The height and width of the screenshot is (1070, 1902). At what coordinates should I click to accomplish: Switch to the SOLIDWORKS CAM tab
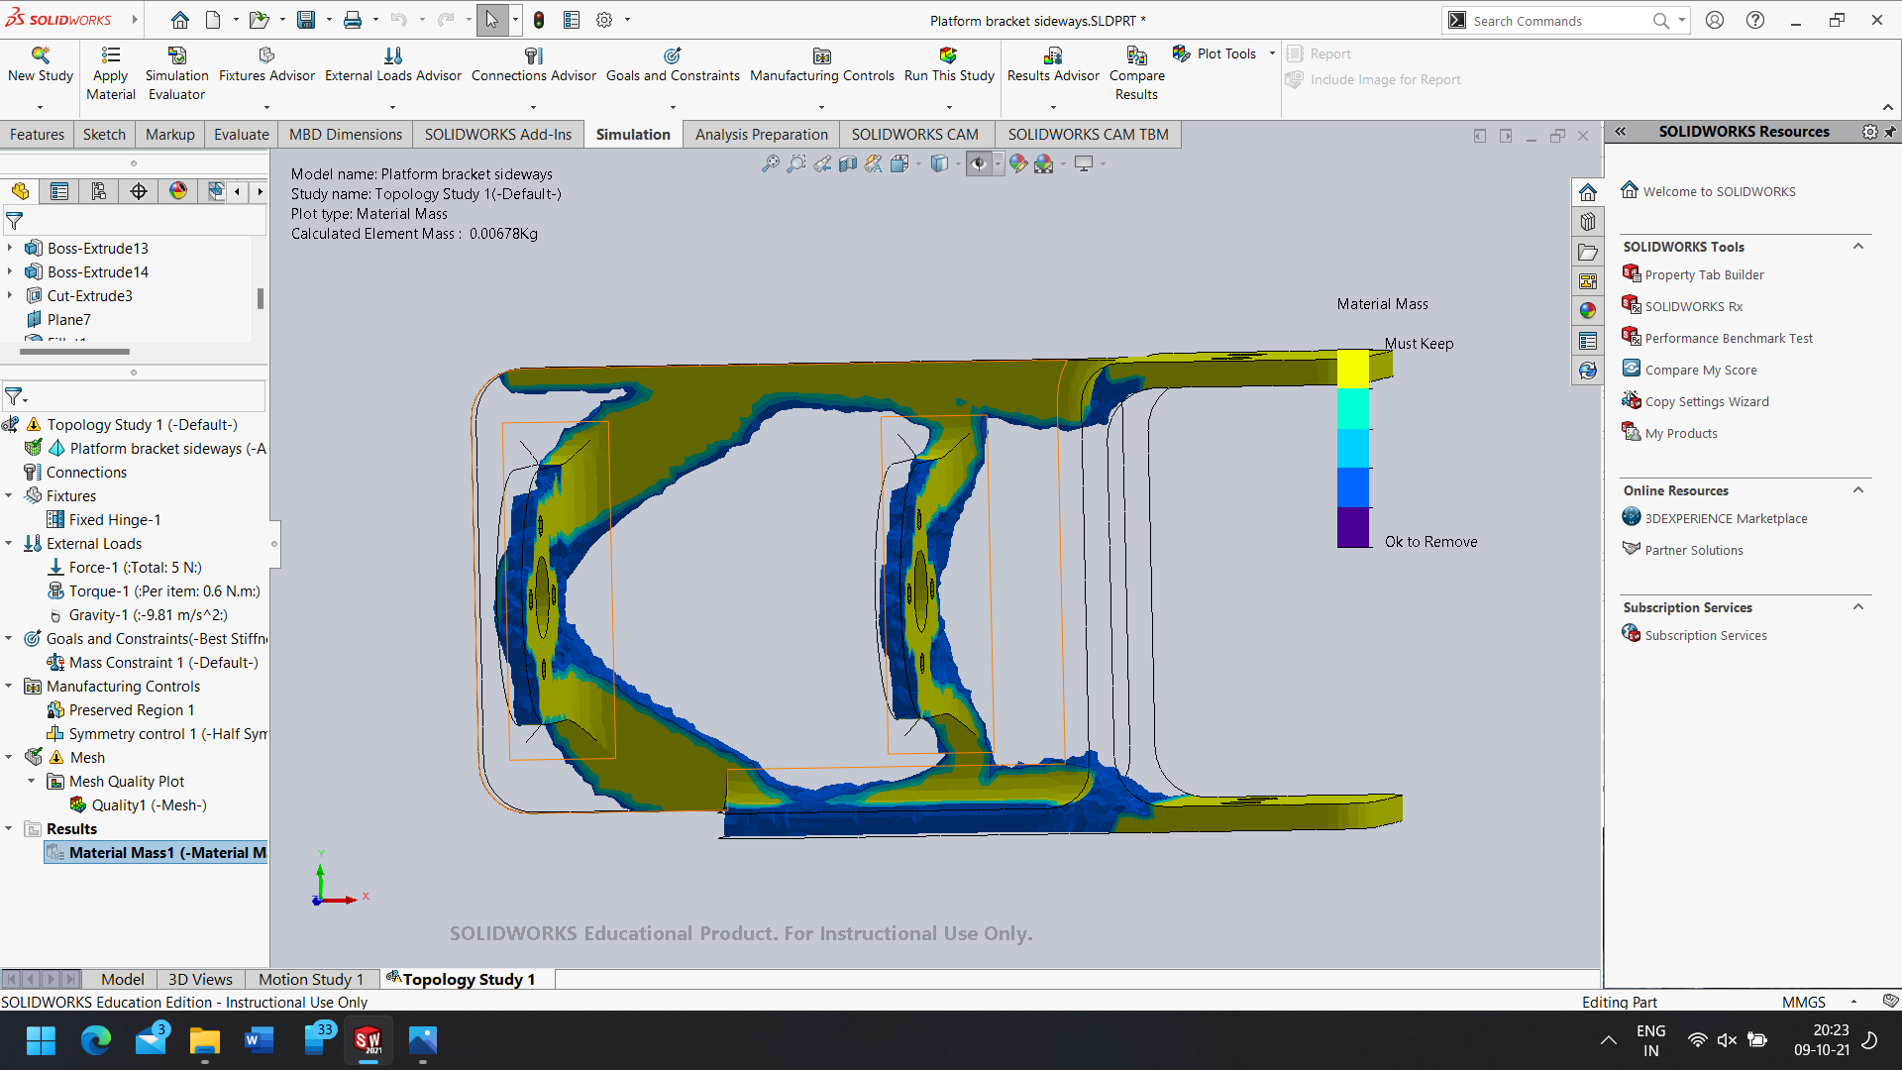pos(914,135)
